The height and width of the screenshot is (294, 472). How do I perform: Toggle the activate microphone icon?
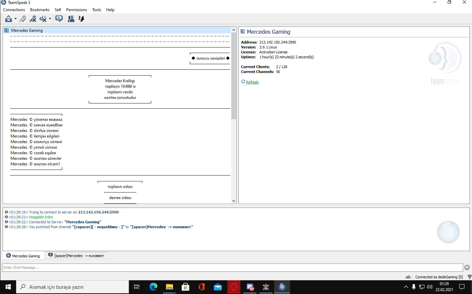23,19
